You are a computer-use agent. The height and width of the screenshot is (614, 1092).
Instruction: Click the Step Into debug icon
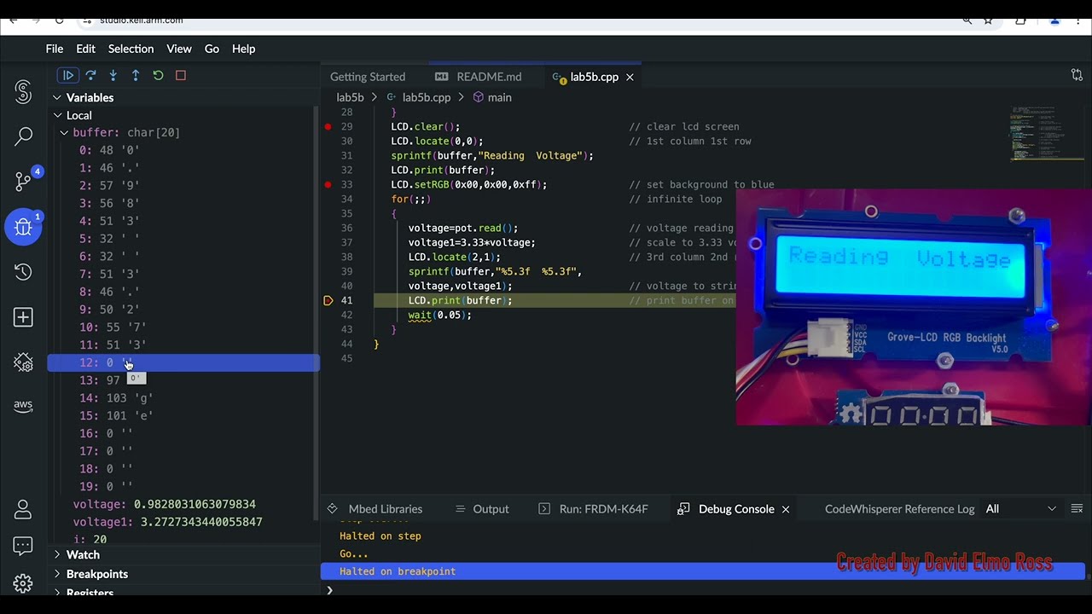click(113, 75)
